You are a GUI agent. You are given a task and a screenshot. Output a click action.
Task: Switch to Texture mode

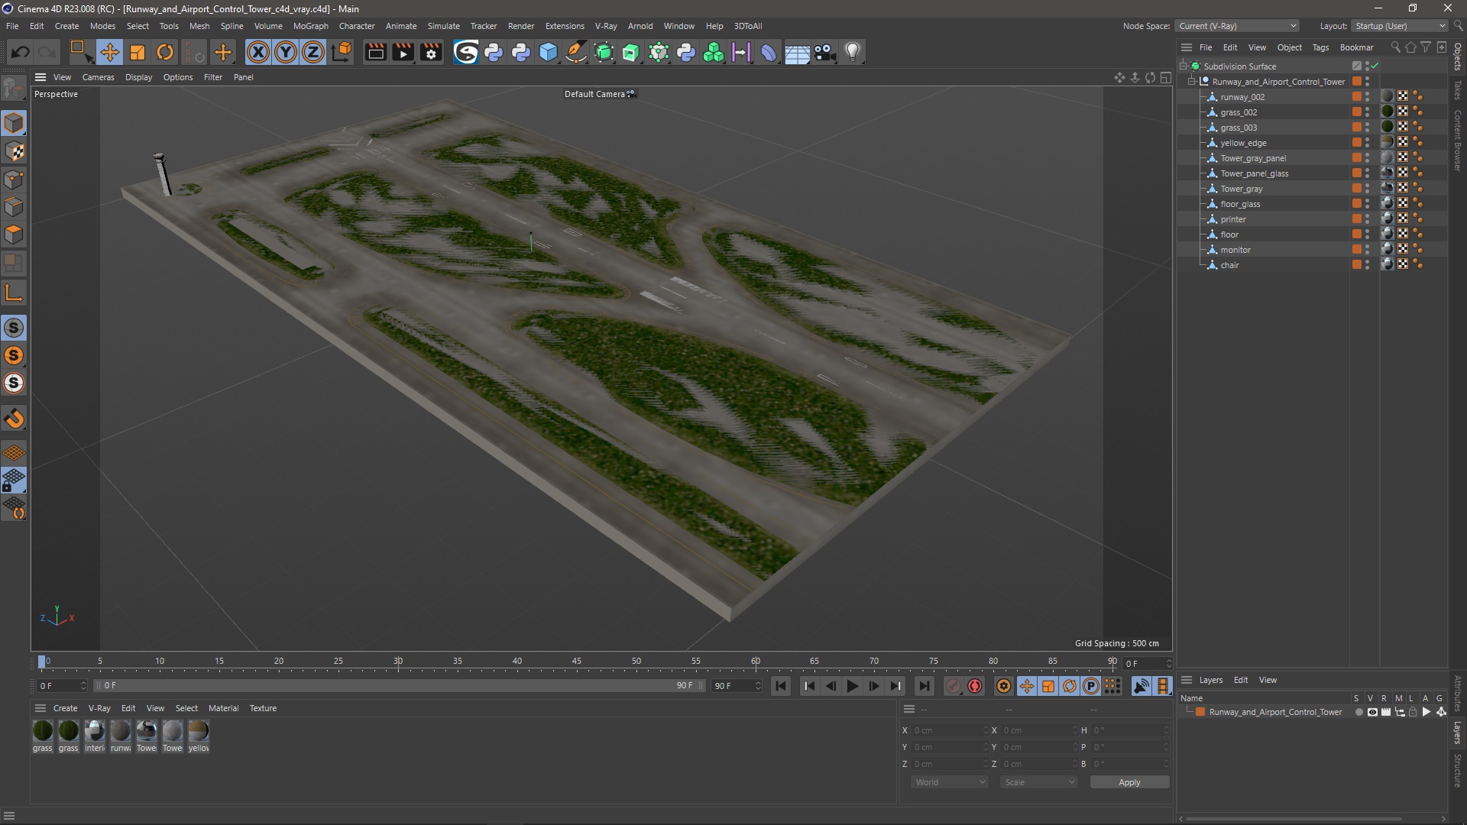[14, 151]
